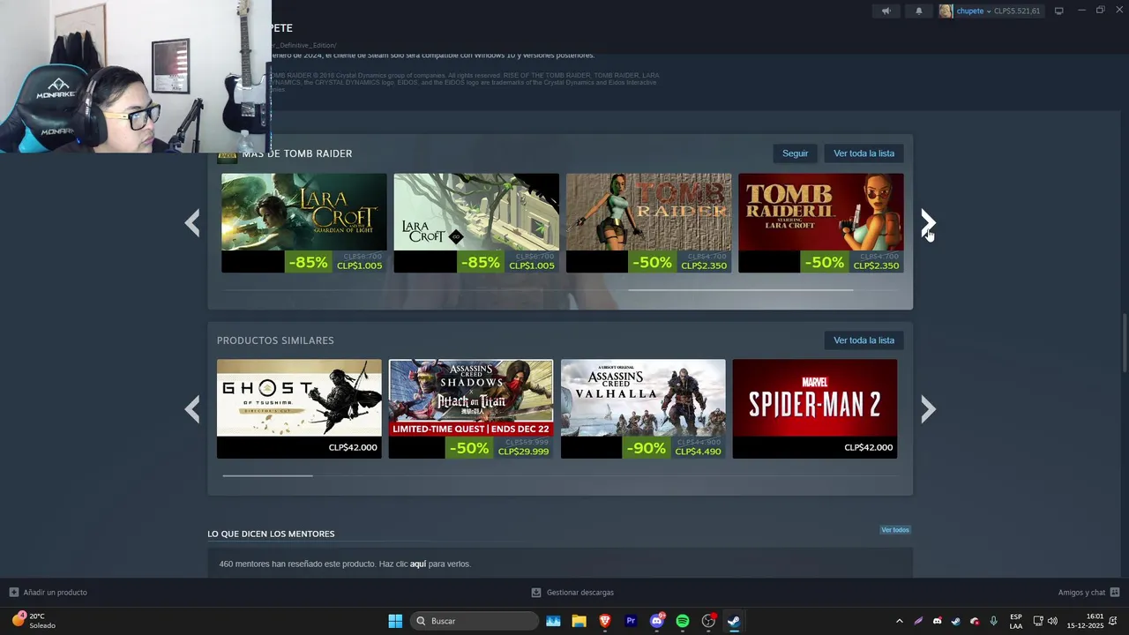Open Assassin's Creed Shadows game card

click(471, 408)
